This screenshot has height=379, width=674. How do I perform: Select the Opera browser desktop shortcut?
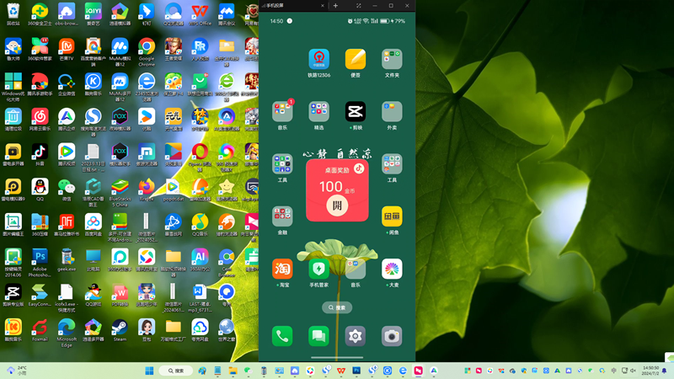(x=200, y=157)
